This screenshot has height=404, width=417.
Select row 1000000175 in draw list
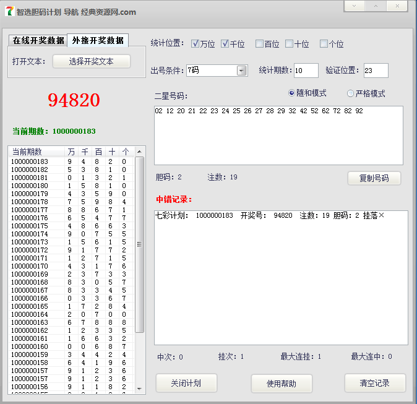pyautogui.click(x=71, y=226)
